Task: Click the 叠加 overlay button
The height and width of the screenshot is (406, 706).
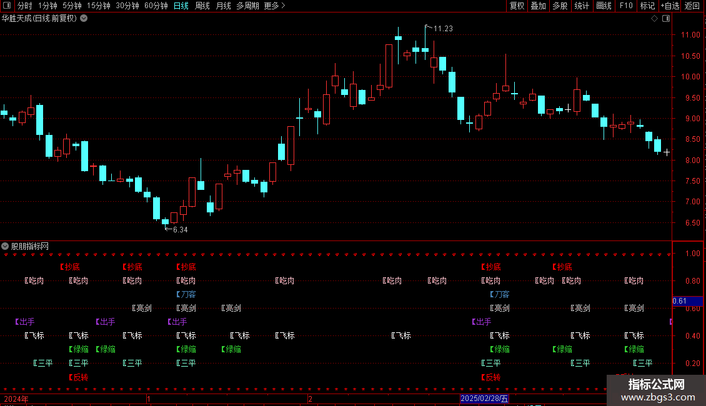Action: [538, 6]
